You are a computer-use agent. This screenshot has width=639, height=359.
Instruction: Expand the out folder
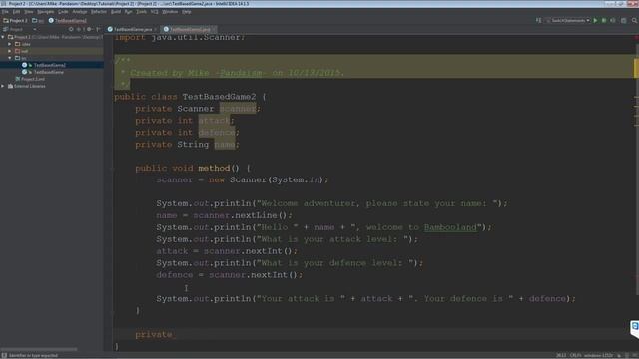point(10,51)
